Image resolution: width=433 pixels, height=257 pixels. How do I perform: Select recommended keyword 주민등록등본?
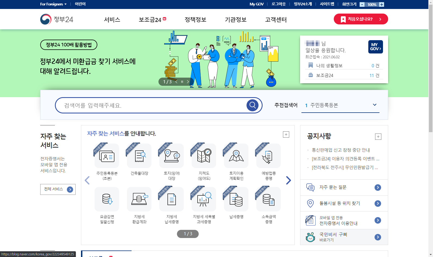point(324,105)
